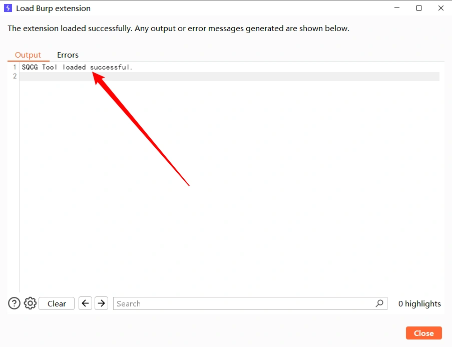Screen dimensions: 452x347
Task: Open search settings via gear icon
Action: click(x=31, y=303)
